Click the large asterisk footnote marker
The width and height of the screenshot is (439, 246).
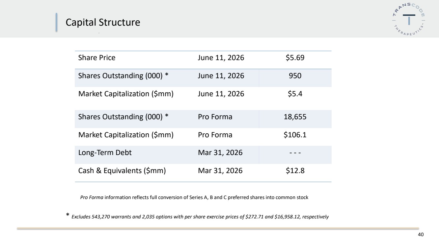click(68, 215)
